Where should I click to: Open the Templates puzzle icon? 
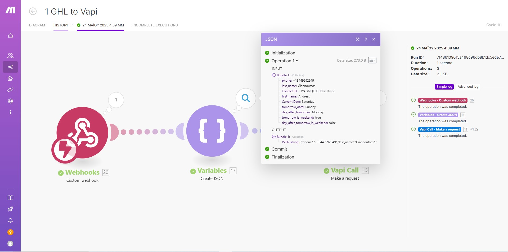(x=10, y=78)
